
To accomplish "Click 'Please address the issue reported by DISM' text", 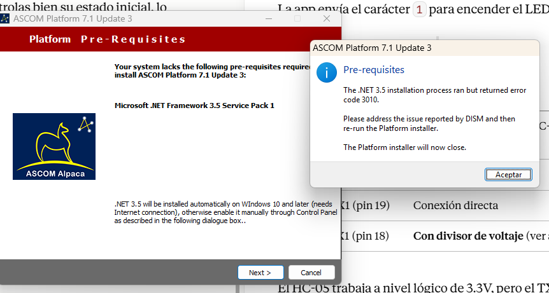I will pyautogui.click(x=429, y=123).
